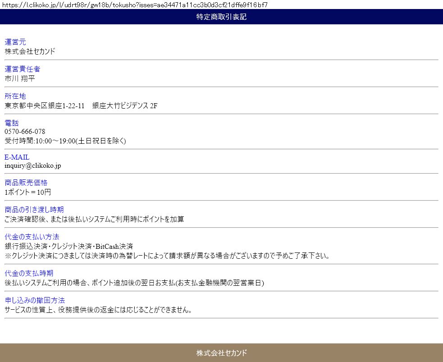Click the 運営元 heading
Screen dimensions: 443x362
click(x=15, y=42)
